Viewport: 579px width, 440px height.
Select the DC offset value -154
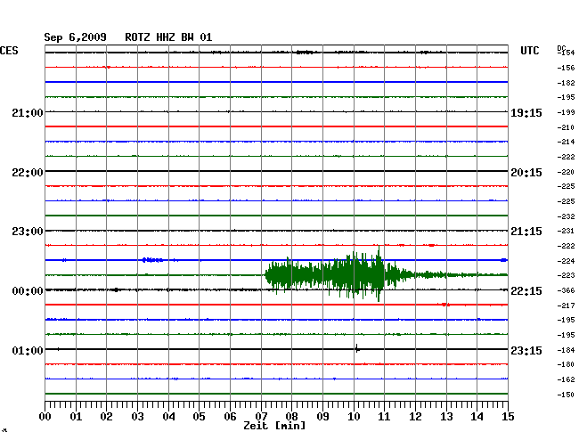(566, 53)
